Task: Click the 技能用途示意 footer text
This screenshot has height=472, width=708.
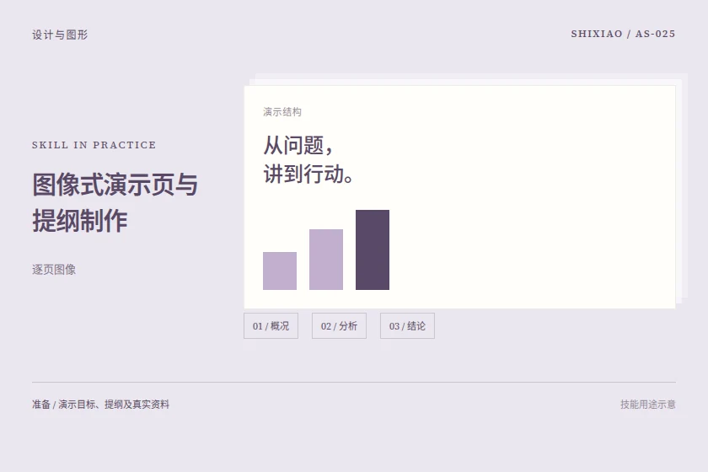Action: 648,405
